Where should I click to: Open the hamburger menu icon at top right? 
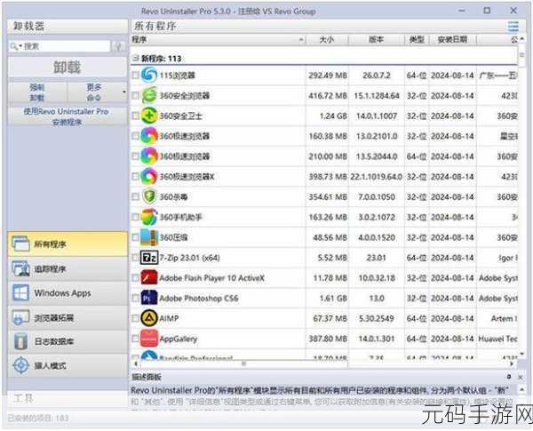click(513, 26)
